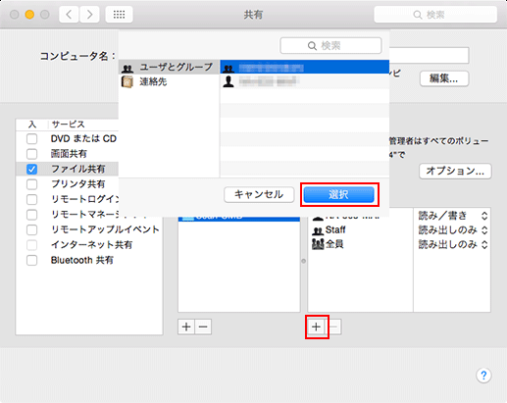Select インターネット共有 service label
507x403 pixels.
click(91, 245)
